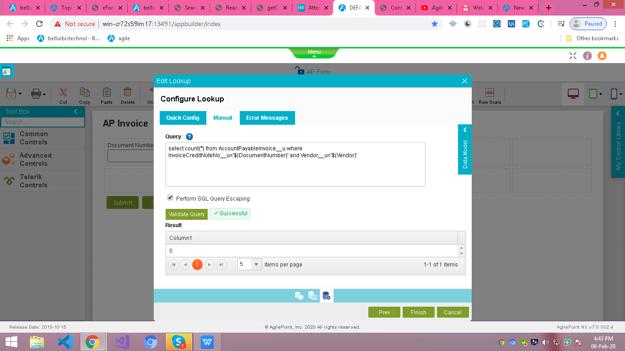Select the first database step icon
625x351 pixels.
pyautogui.click(x=299, y=296)
